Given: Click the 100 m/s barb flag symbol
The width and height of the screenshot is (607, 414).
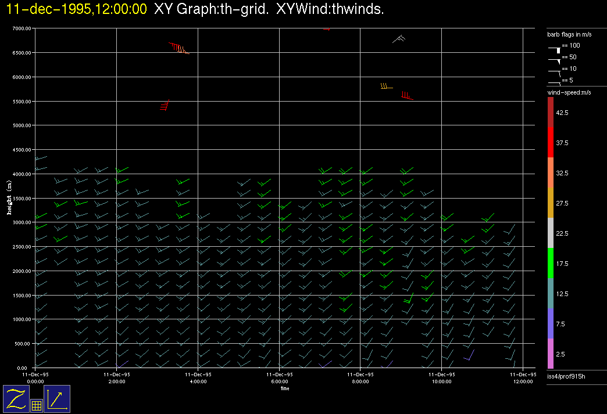Looking at the screenshot, I should 555,50.
